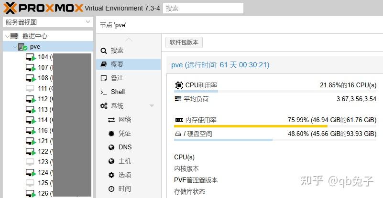Click the pve node server icon

click(x=22, y=47)
